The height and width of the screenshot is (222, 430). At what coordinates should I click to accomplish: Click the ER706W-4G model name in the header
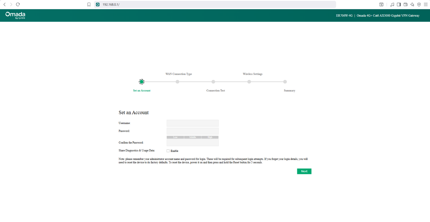344,16
